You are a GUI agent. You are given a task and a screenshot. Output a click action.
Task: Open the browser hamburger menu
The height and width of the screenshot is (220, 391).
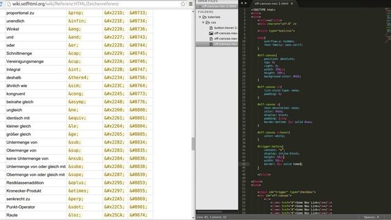[x=191, y=4]
